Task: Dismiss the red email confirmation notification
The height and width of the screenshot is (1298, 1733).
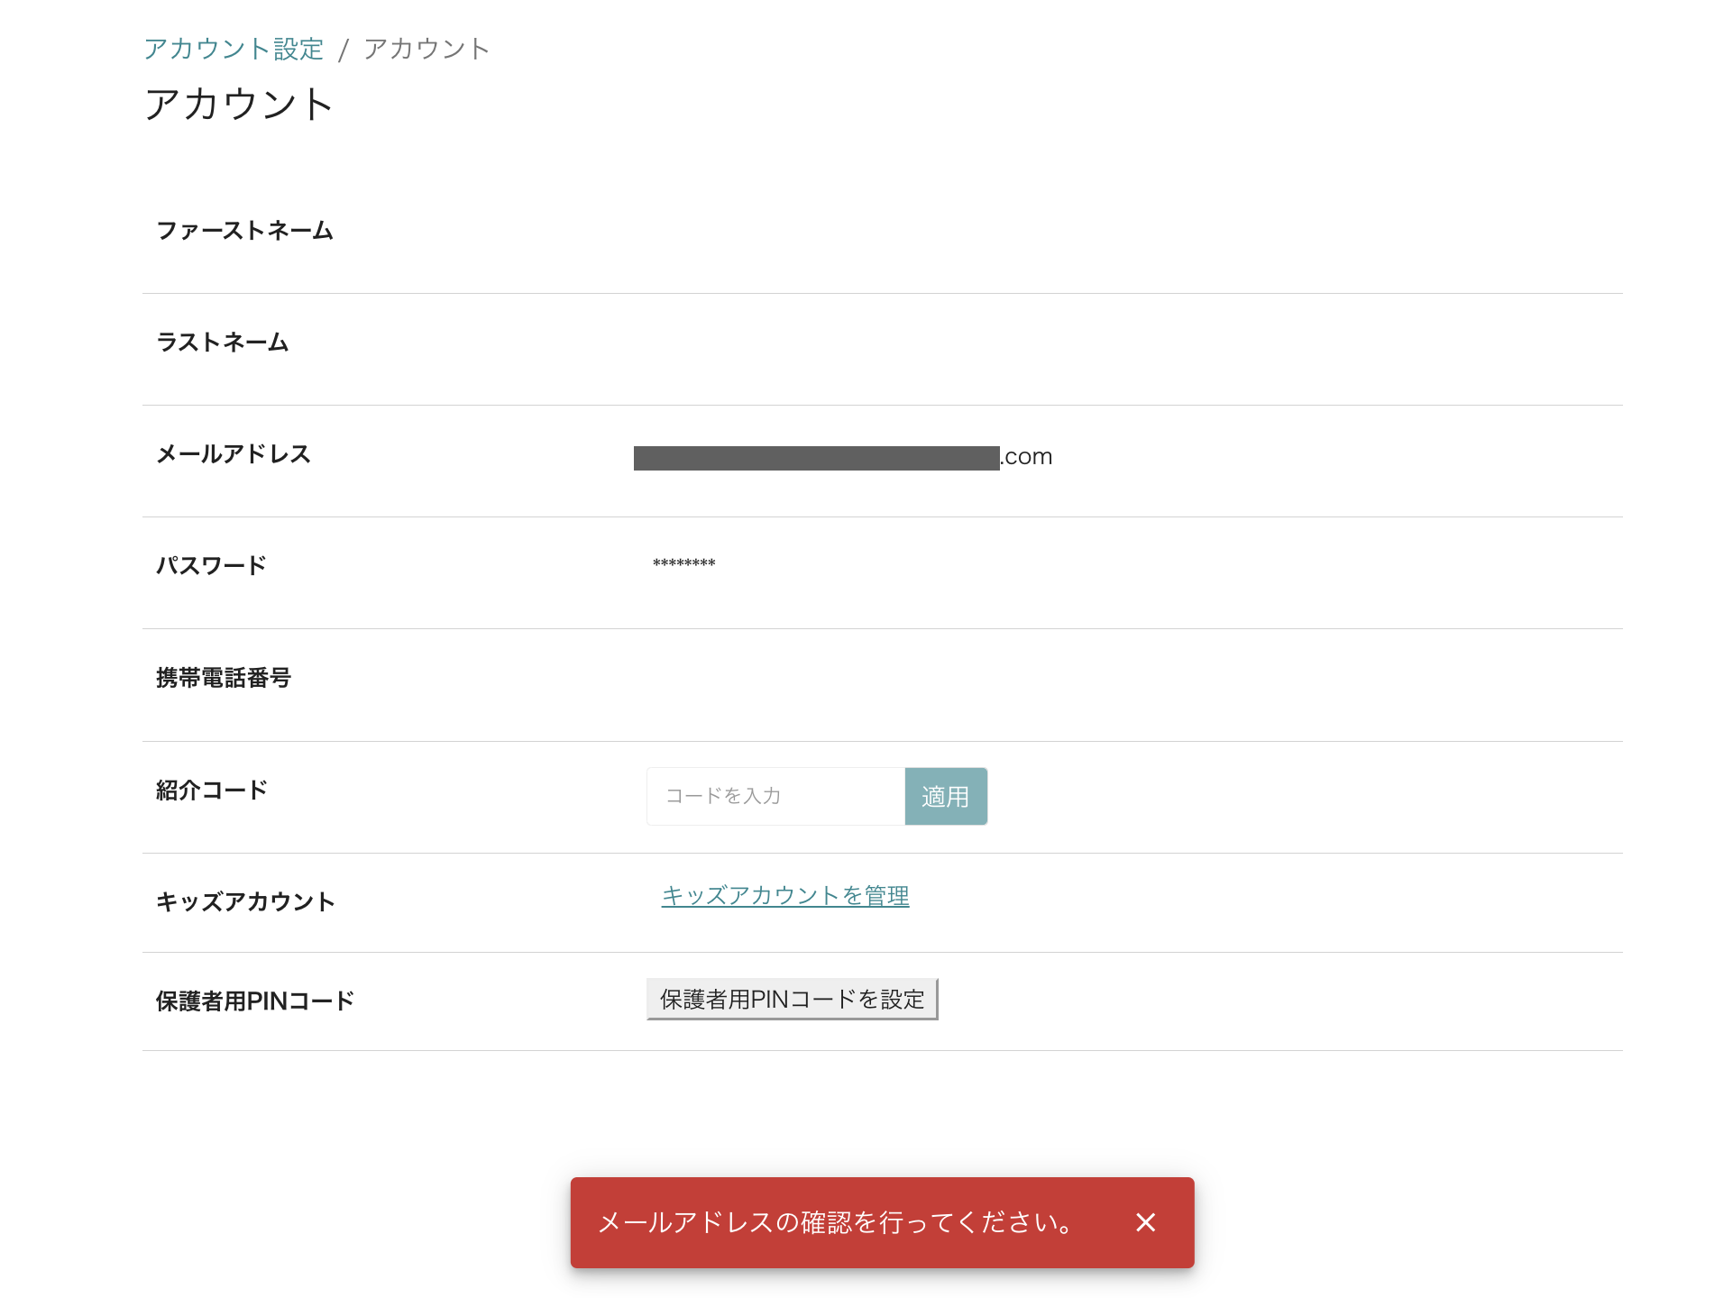Action: [1145, 1222]
